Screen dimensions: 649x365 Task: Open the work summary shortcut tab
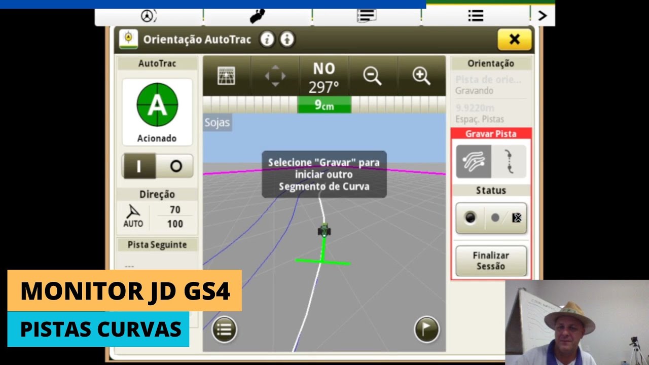[366, 16]
